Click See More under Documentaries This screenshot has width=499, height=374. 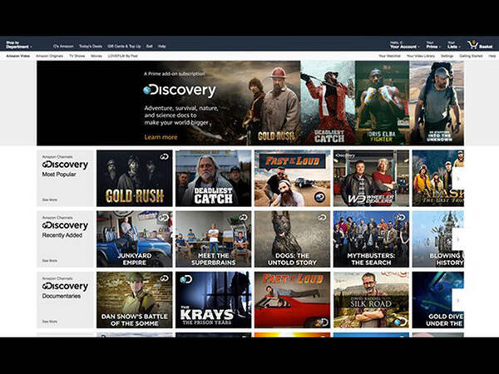tap(50, 322)
